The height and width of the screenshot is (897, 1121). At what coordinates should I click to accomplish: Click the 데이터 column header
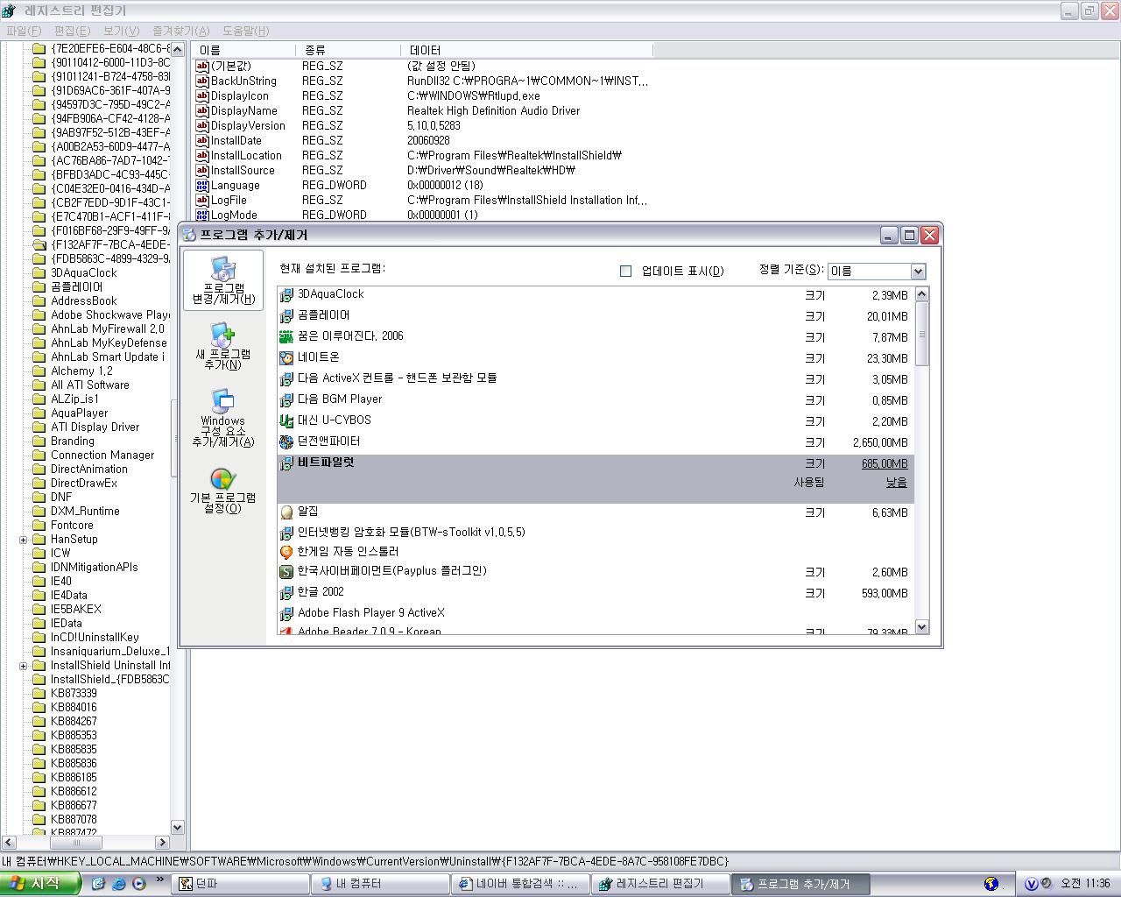(x=525, y=50)
